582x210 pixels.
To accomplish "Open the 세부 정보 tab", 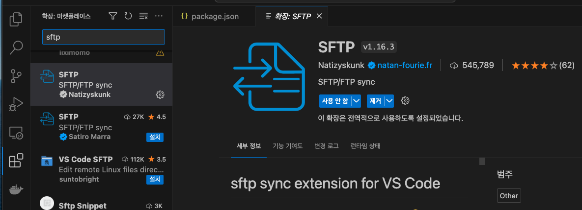I will [249, 146].
